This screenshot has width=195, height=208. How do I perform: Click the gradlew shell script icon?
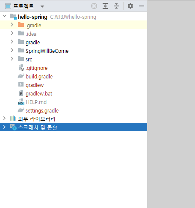pos(21,84)
